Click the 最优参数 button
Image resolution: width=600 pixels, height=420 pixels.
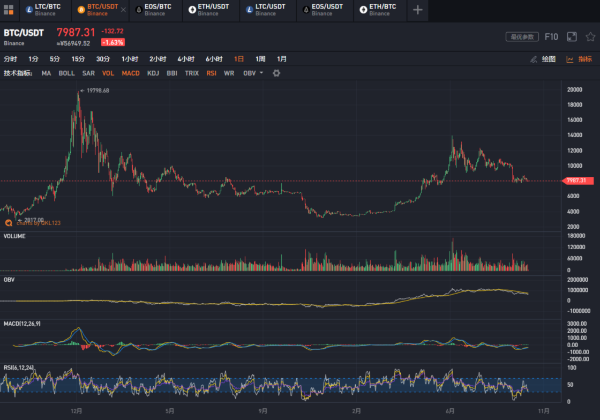pos(522,37)
